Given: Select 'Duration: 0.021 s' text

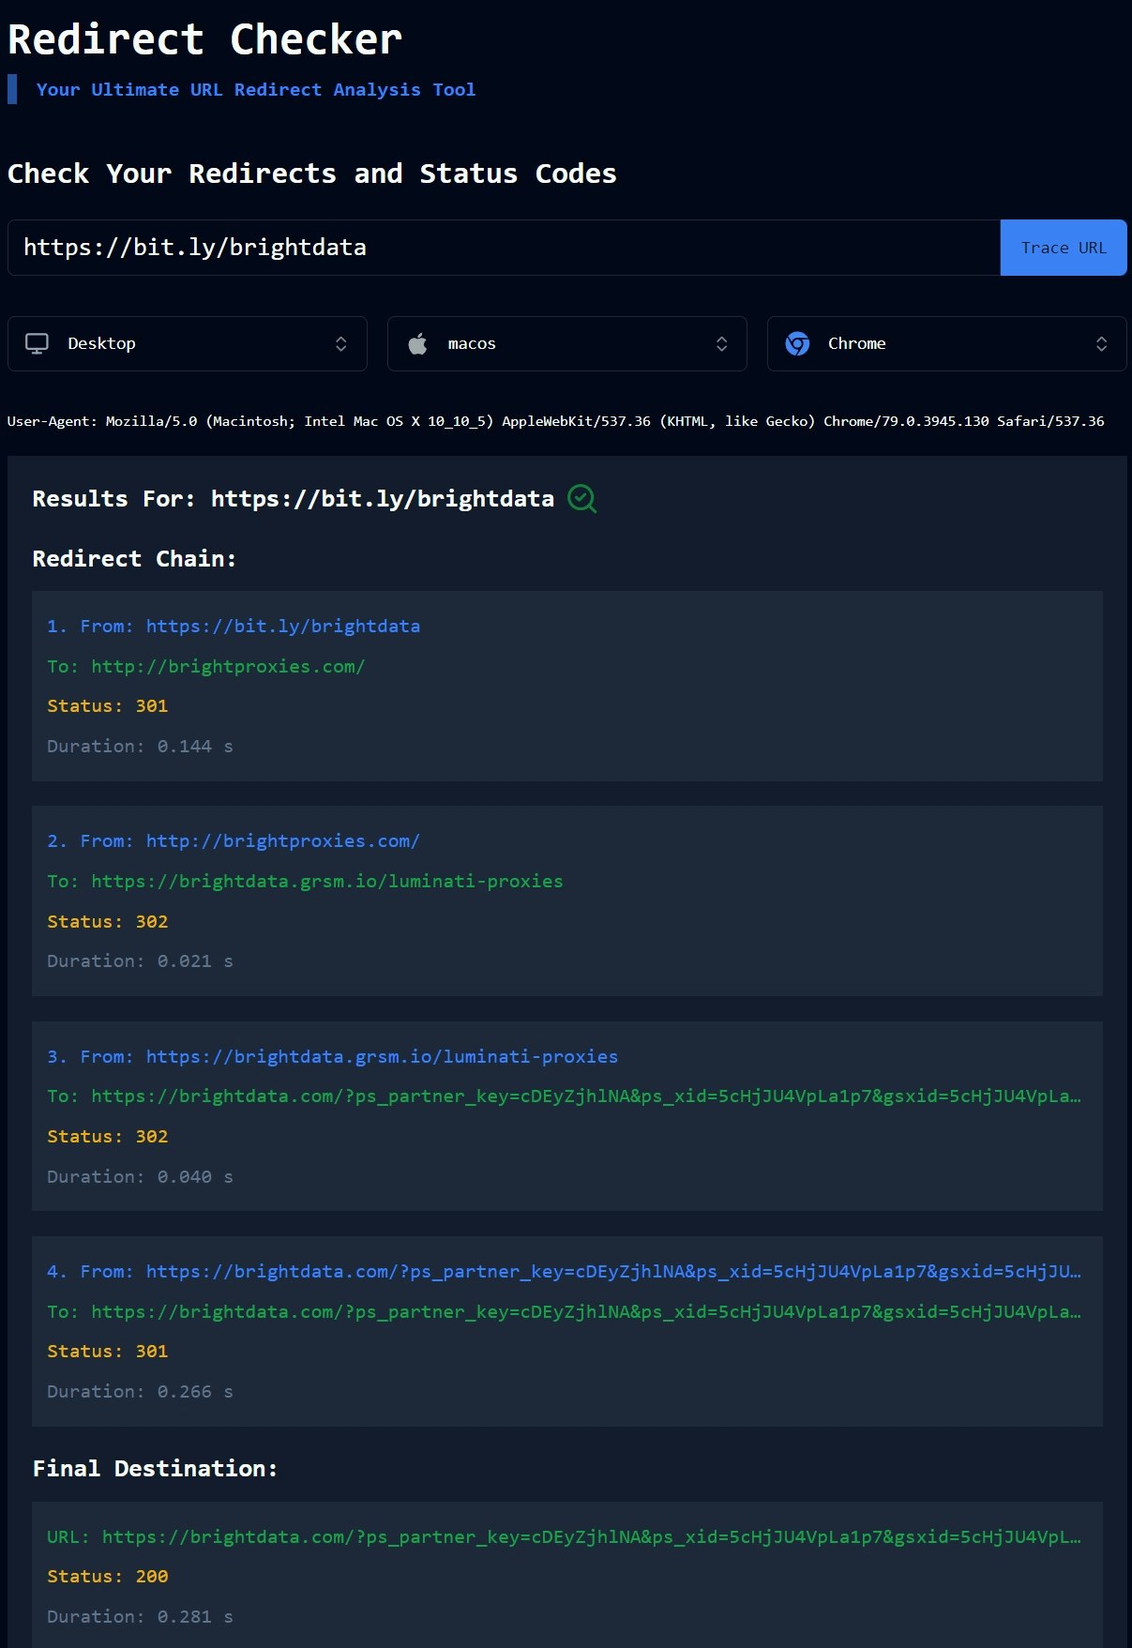Looking at the screenshot, I should (x=140, y=960).
